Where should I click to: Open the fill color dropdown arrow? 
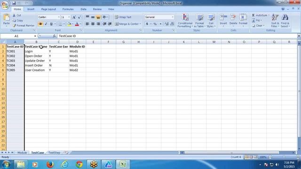(x=73, y=24)
